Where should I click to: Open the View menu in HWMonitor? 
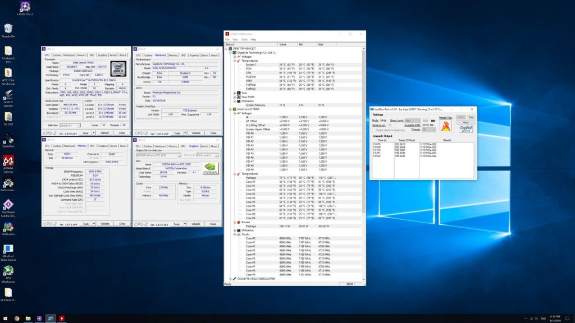(x=235, y=40)
